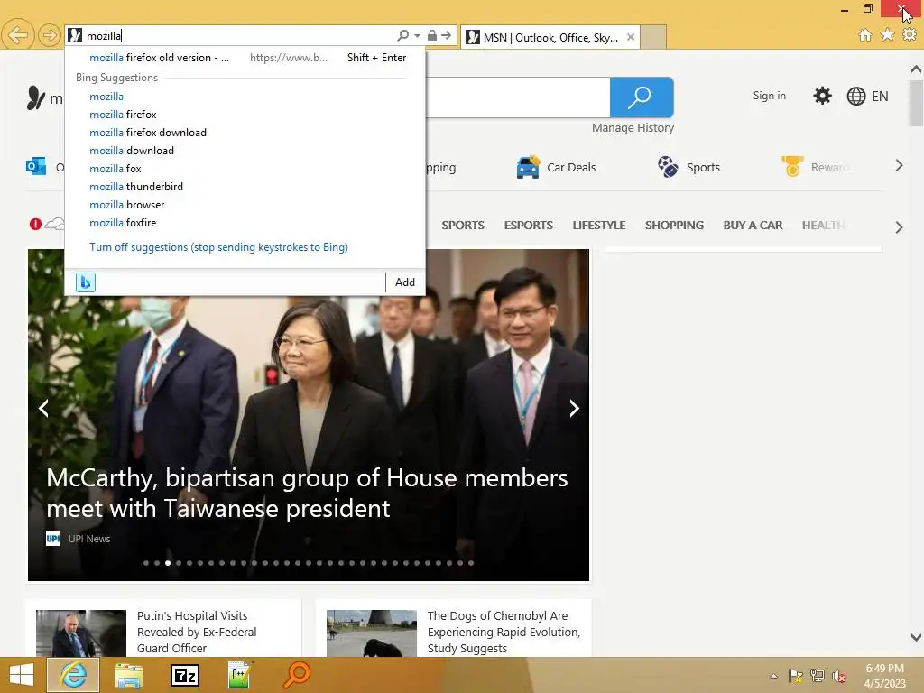The width and height of the screenshot is (924, 693).
Task: Click the page scroll-up arrow
Action: coord(916,69)
